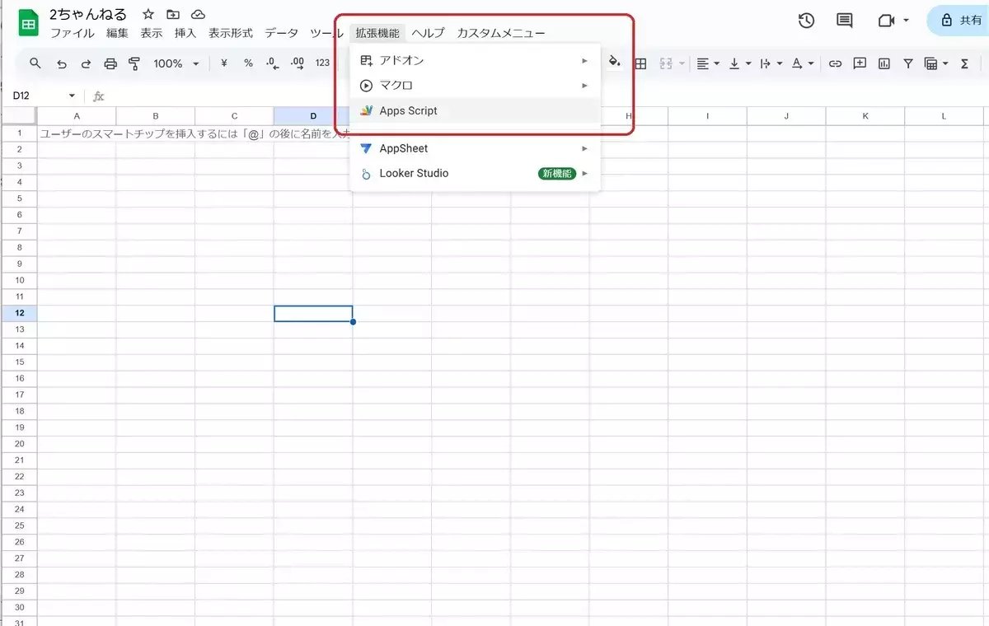Open the 編集 menu
The width and height of the screenshot is (989, 626).
click(x=117, y=33)
